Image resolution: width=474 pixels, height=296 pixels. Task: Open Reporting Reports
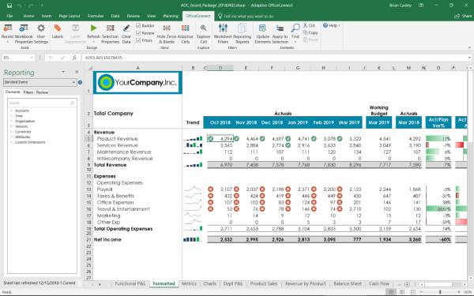[x=242, y=33]
